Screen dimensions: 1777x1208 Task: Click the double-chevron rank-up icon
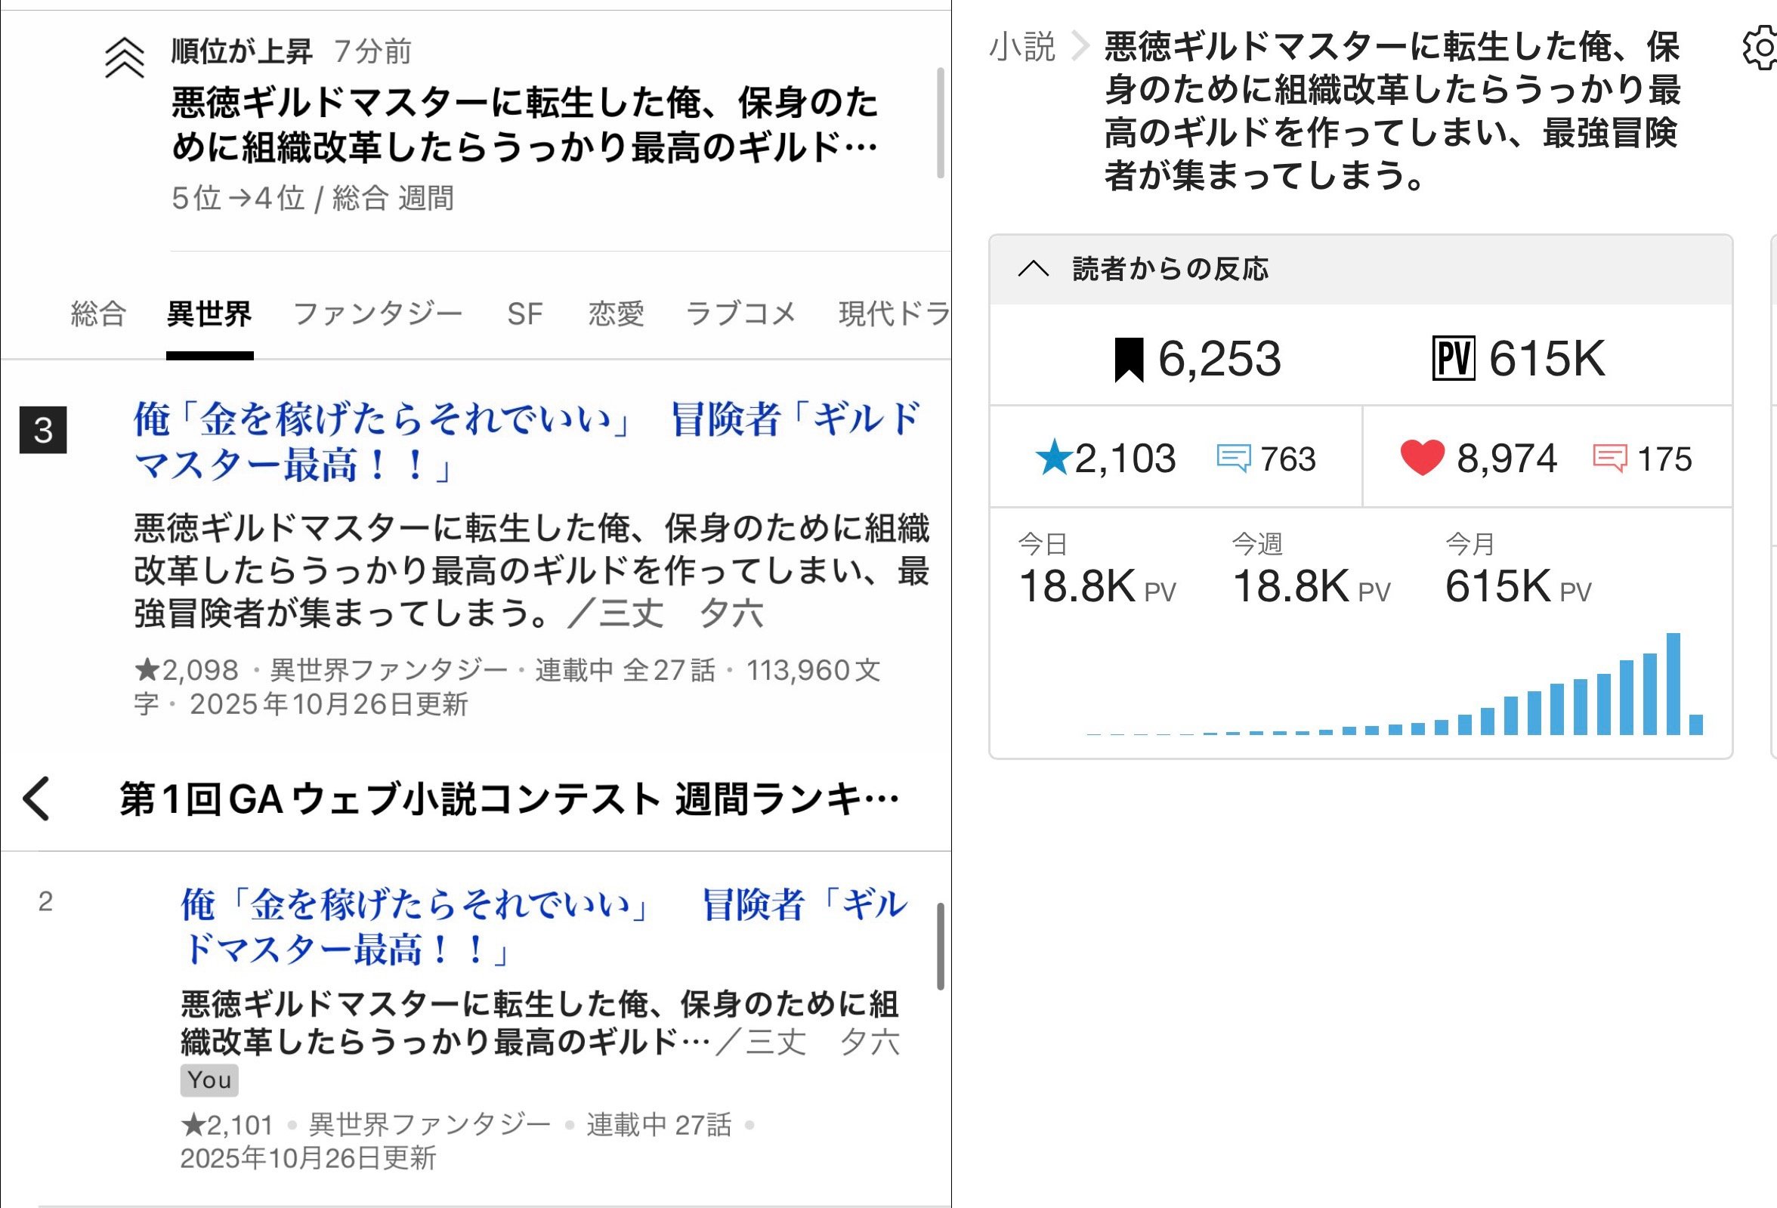click(125, 59)
